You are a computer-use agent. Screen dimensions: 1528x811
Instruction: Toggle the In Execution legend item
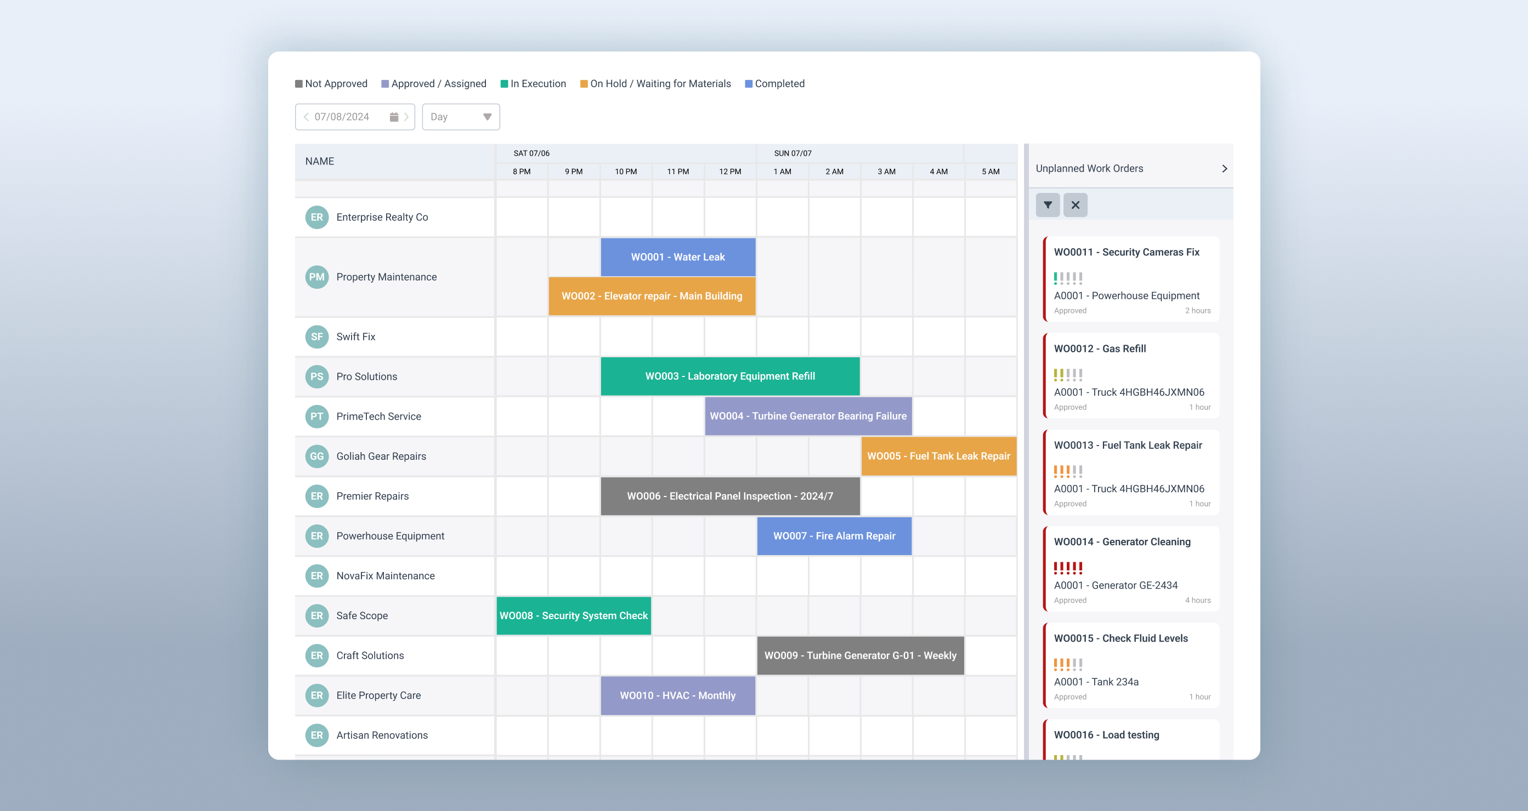[533, 84]
